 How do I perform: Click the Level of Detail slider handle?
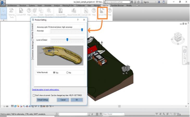click(x=67, y=40)
